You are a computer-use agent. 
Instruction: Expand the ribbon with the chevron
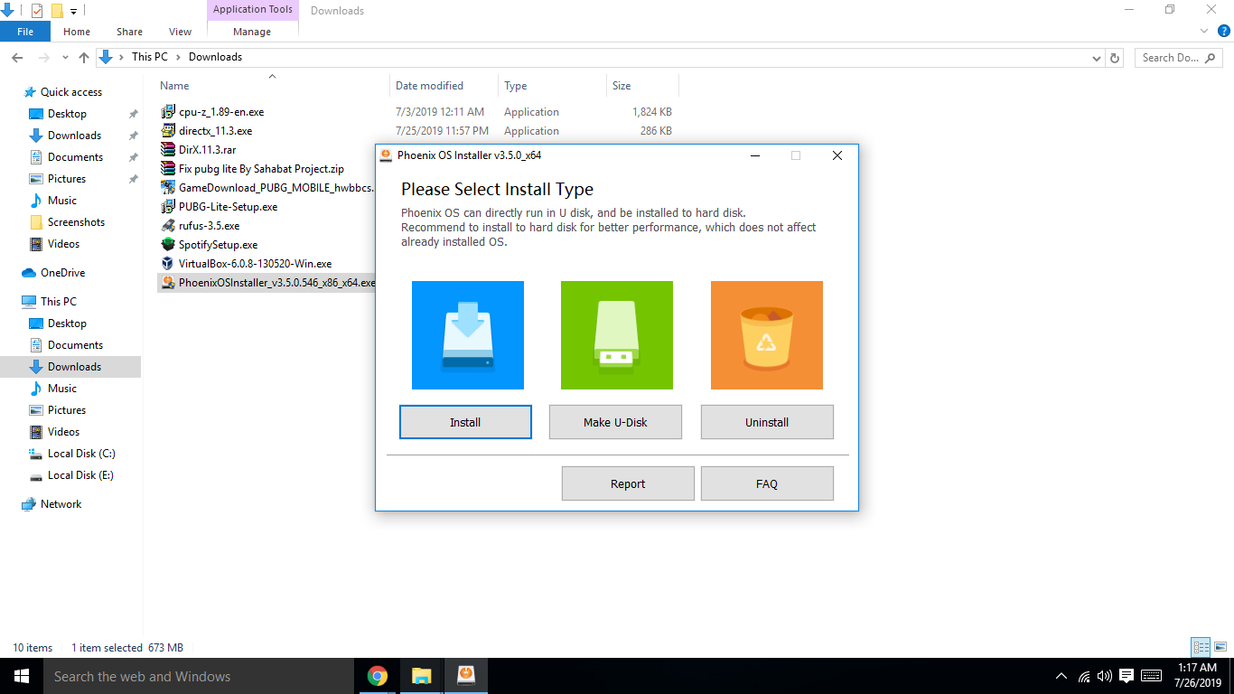click(x=1204, y=31)
